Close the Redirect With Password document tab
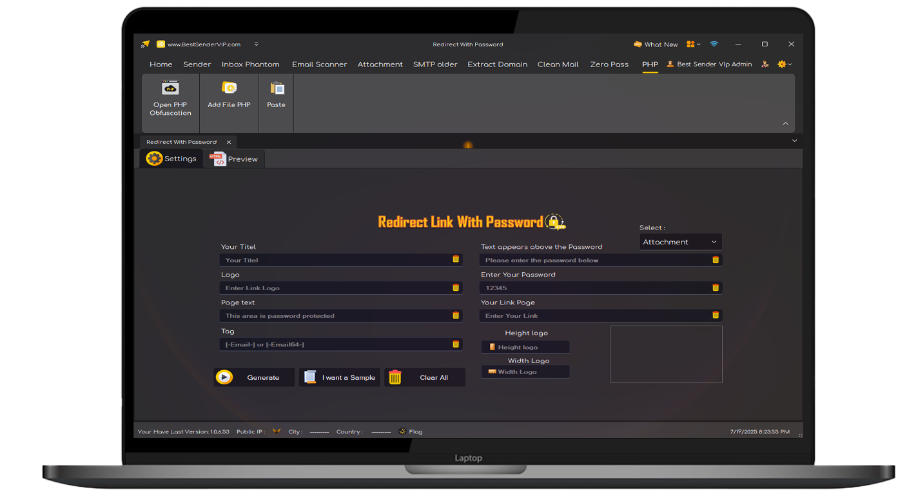The width and height of the screenshot is (918, 503). point(229,142)
